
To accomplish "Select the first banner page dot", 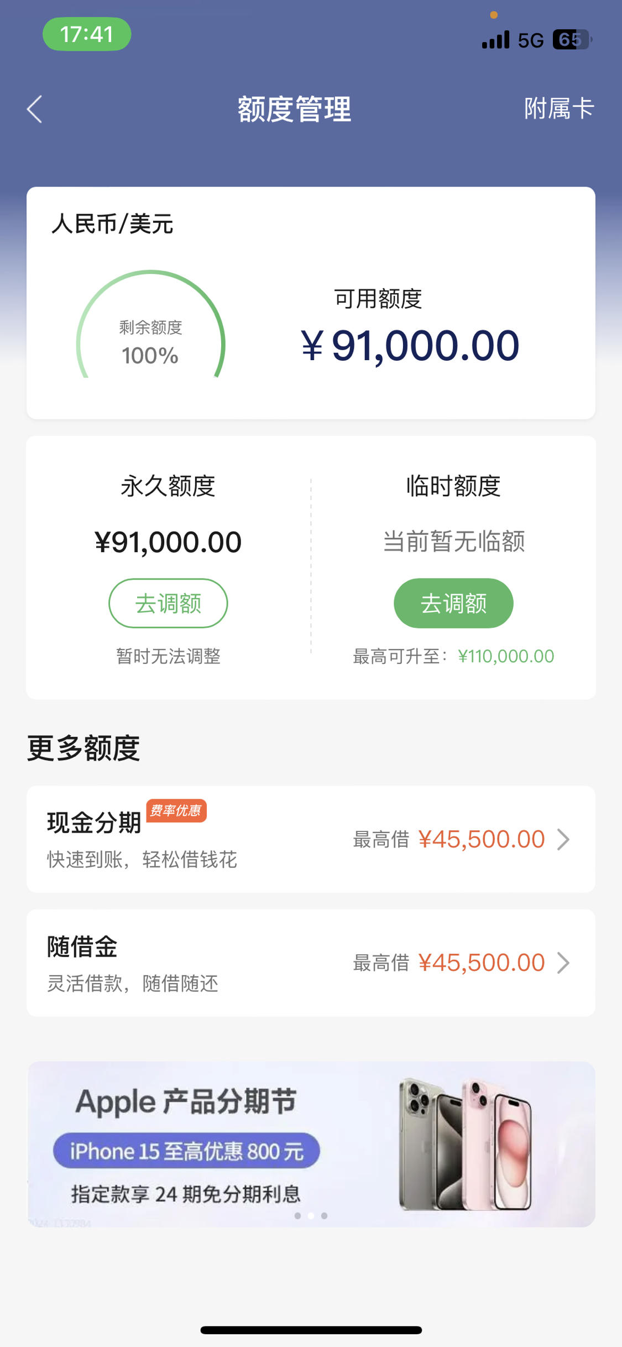I will point(298,1215).
